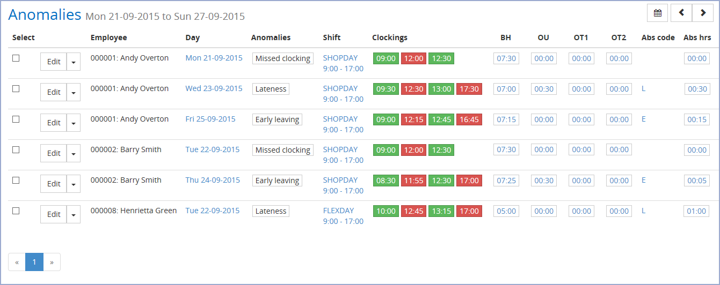Click the previous page « pagination arrow
Viewport: 720px width, 285px height.
click(17, 262)
